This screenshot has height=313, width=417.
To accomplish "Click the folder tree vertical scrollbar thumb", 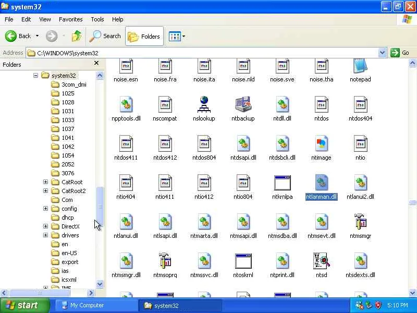I will click(x=100, y=206).
